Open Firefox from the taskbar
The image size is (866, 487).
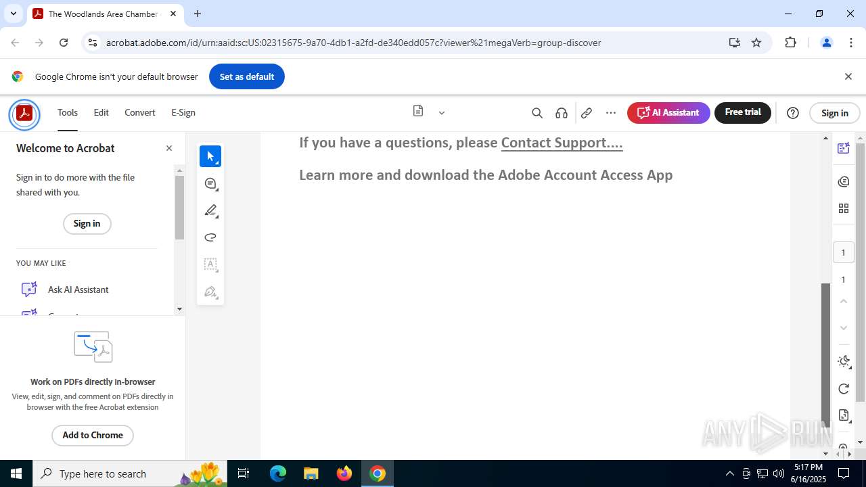point(344,473)
